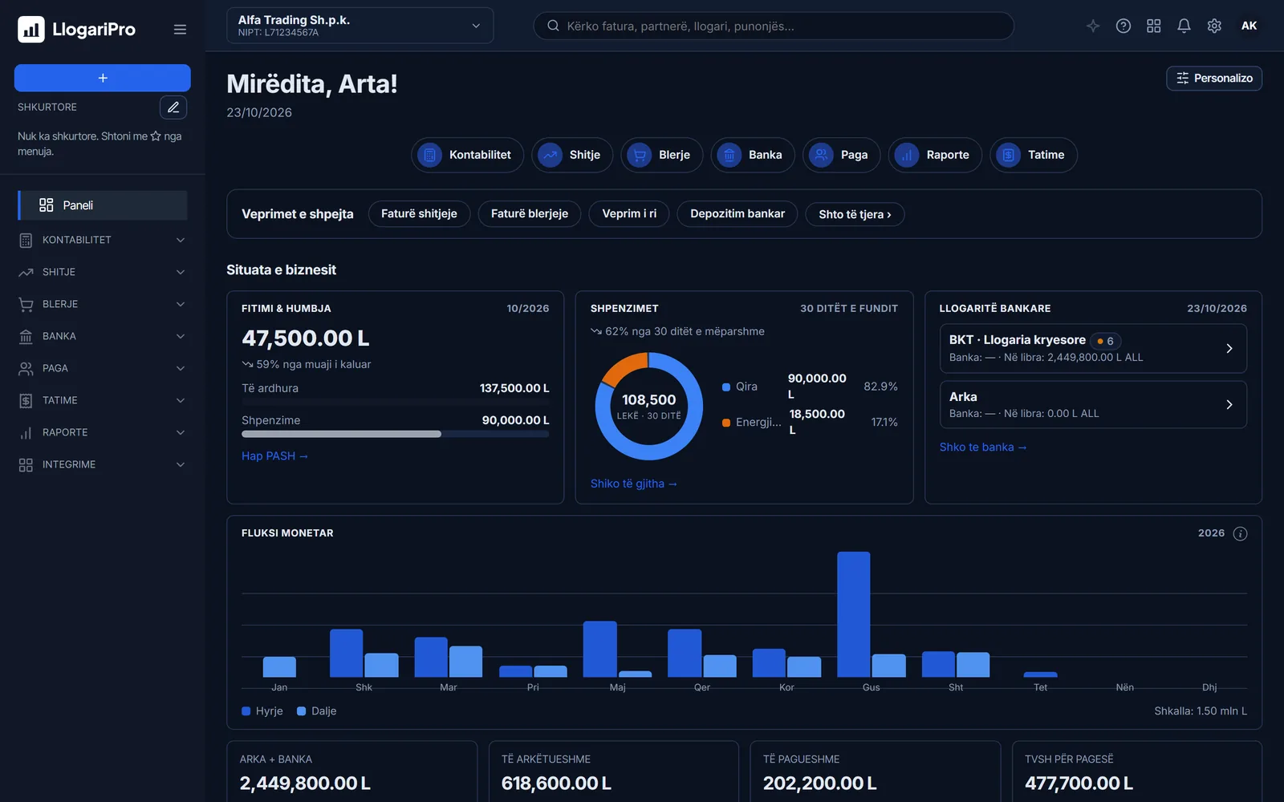Screen dimensions: 1284x802
Task: Expand KONTABILITET sidebar section
Action: (x=103, y=240)
